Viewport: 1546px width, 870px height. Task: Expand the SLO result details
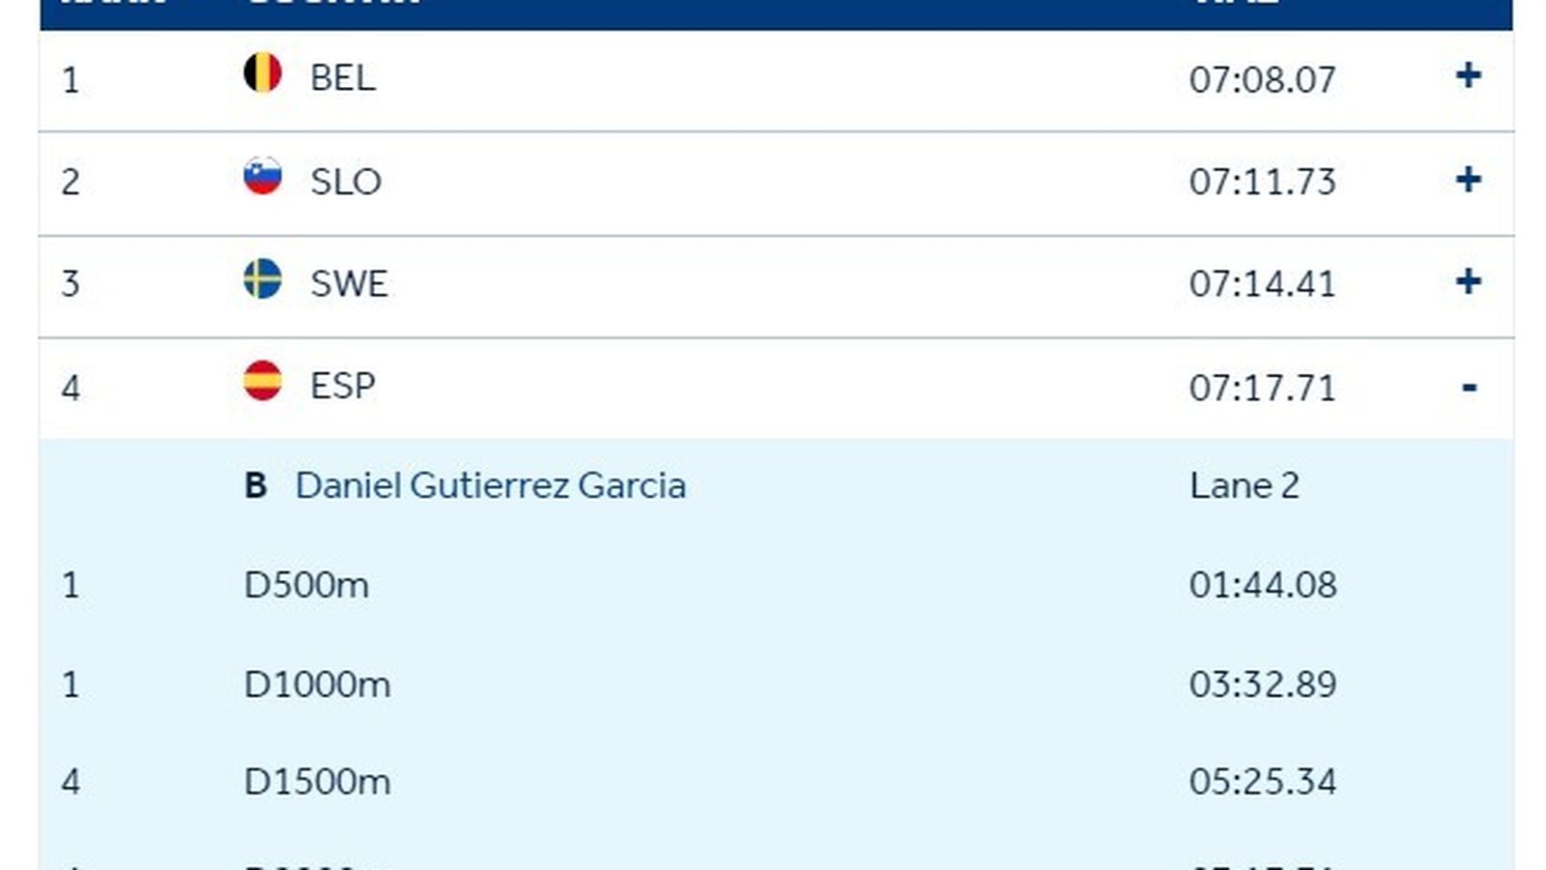coord(1468,180)
